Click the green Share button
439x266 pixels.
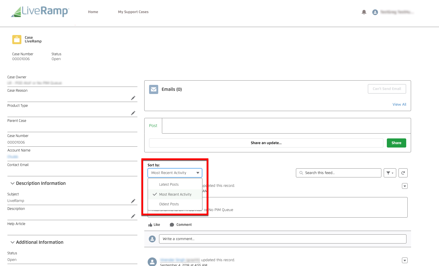click(397, 143)
